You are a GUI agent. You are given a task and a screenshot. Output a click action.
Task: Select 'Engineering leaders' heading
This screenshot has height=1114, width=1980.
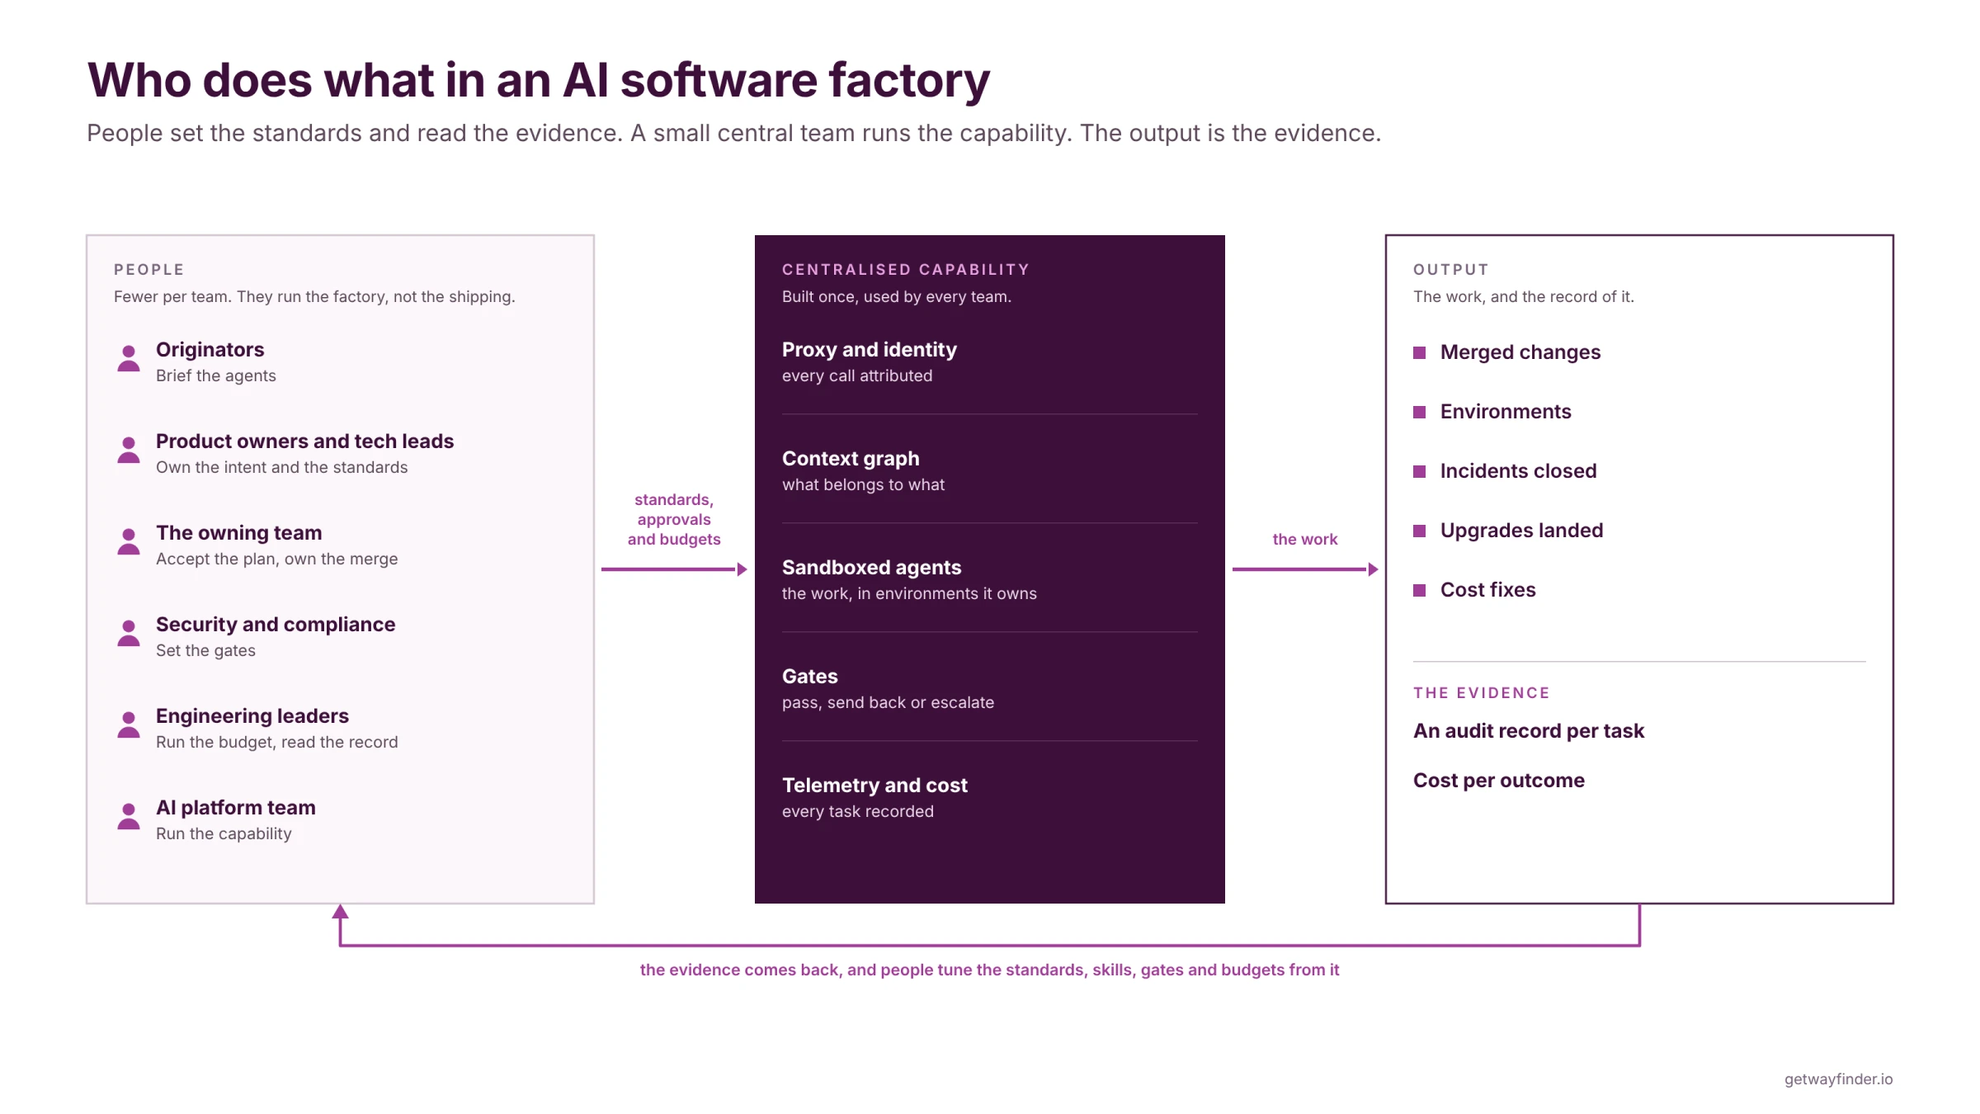click(252, 716)
